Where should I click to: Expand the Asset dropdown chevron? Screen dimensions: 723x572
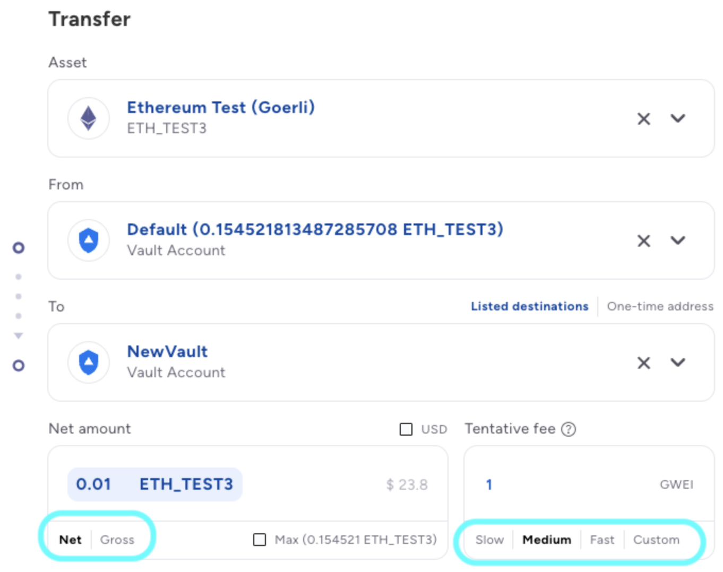[x=678, y=118]
